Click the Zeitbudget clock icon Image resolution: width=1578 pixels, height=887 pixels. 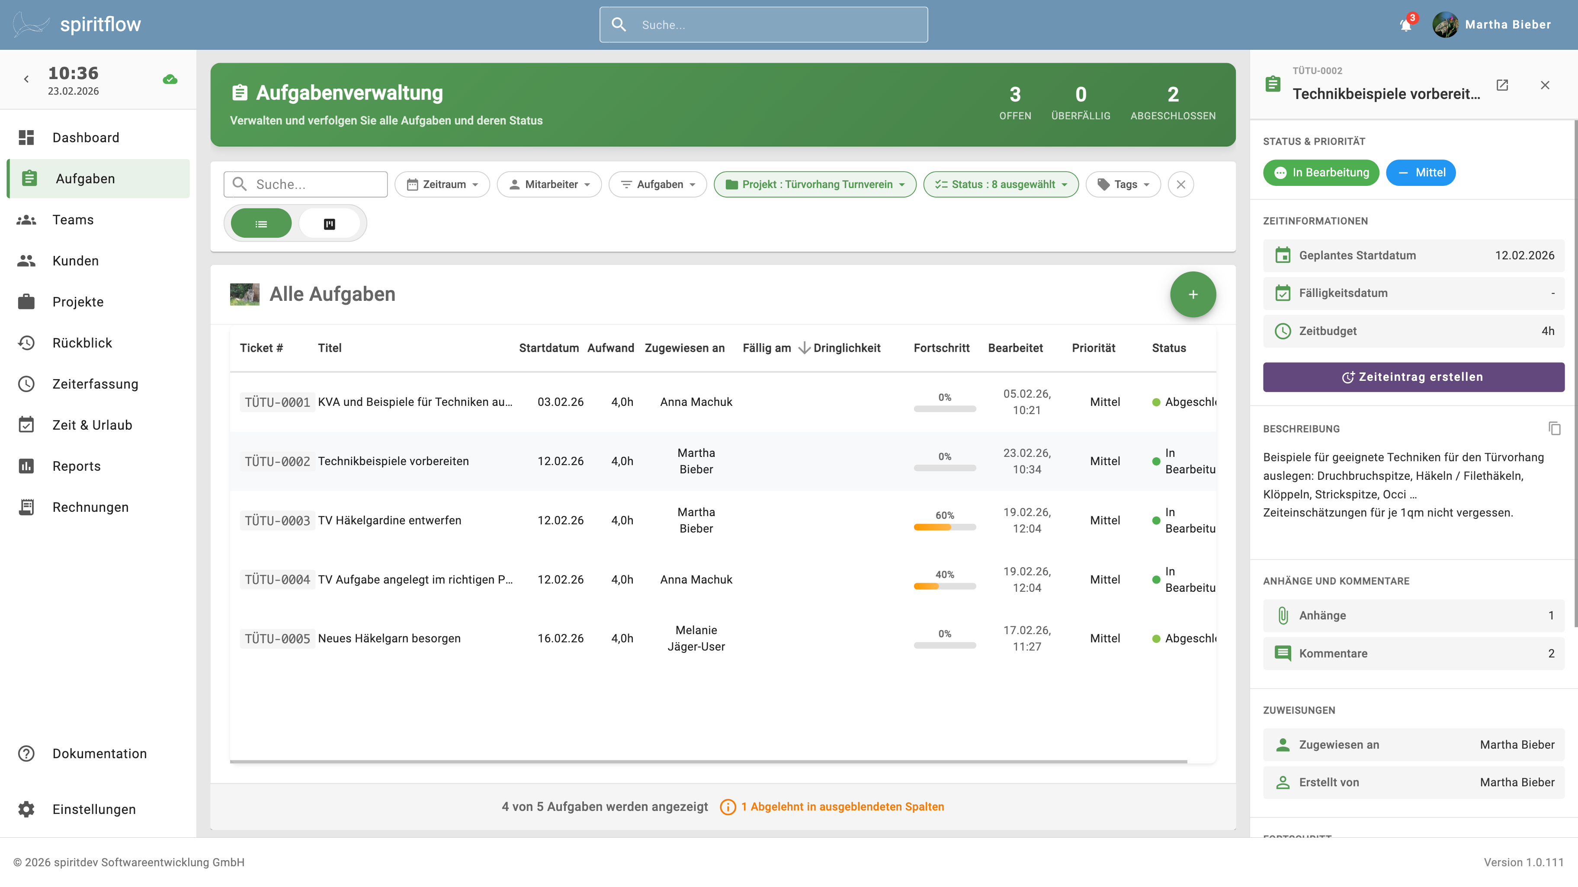click(x=1283, y=331)
